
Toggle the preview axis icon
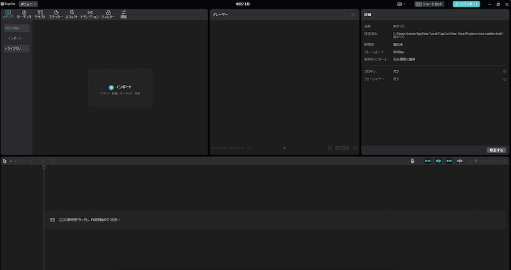coord(460,161)
